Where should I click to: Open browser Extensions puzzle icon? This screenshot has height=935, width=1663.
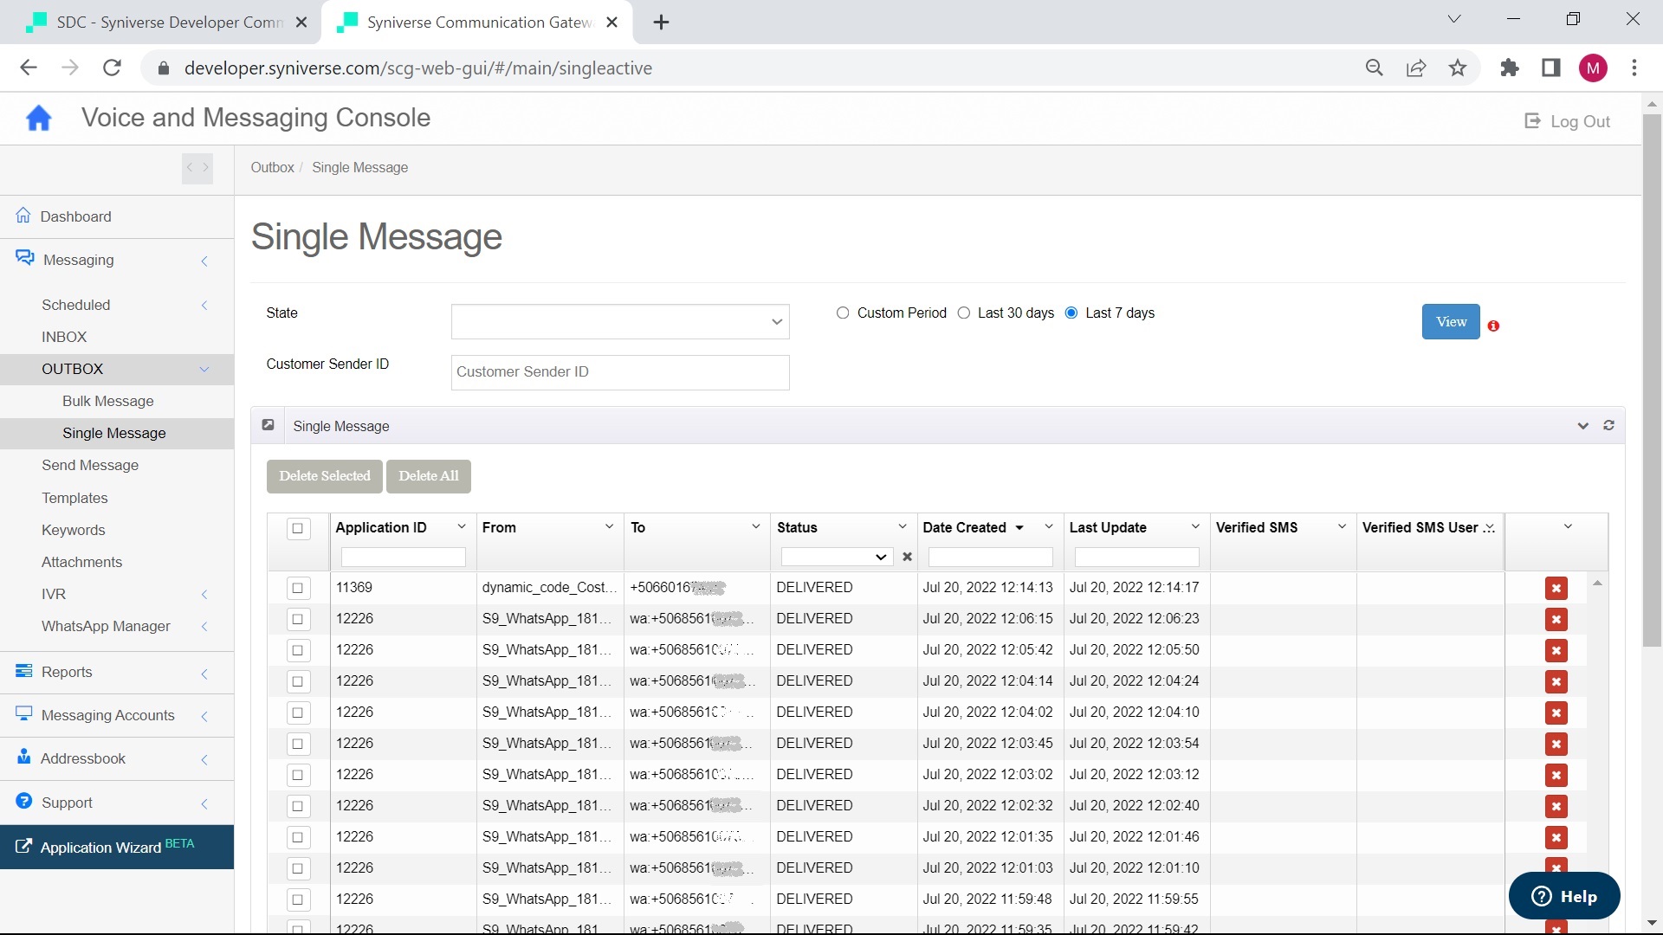tap(1509, 68)
